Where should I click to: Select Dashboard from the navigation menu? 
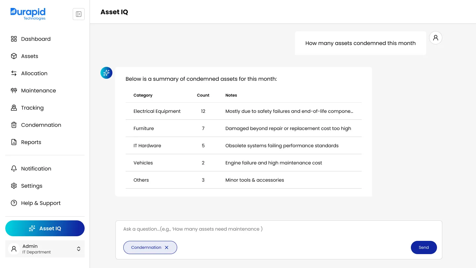(36, 39)
